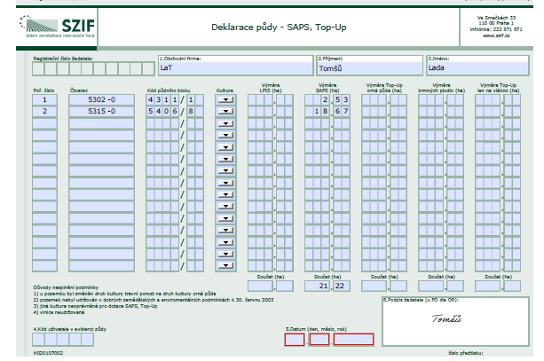Click the LPIS Součet whole-number box
The image size is (544, 361).
(260, 286)
